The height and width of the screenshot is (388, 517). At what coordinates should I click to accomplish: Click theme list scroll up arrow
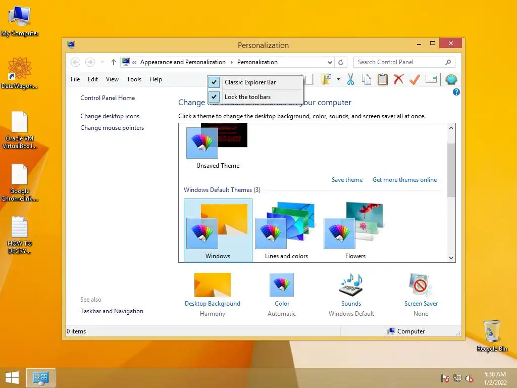pyautogui.click(x=451, y=128)
